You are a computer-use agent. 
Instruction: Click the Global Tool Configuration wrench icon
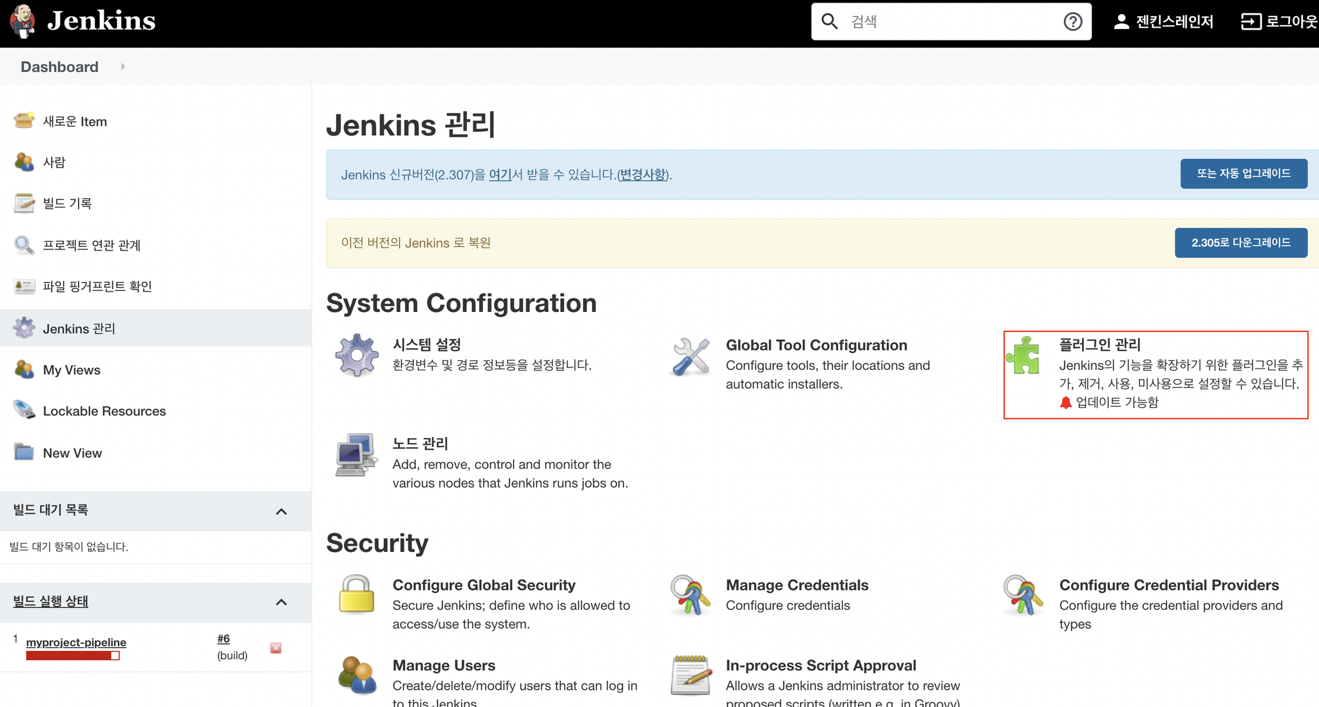pyautogui.click(x=690, y=356)
